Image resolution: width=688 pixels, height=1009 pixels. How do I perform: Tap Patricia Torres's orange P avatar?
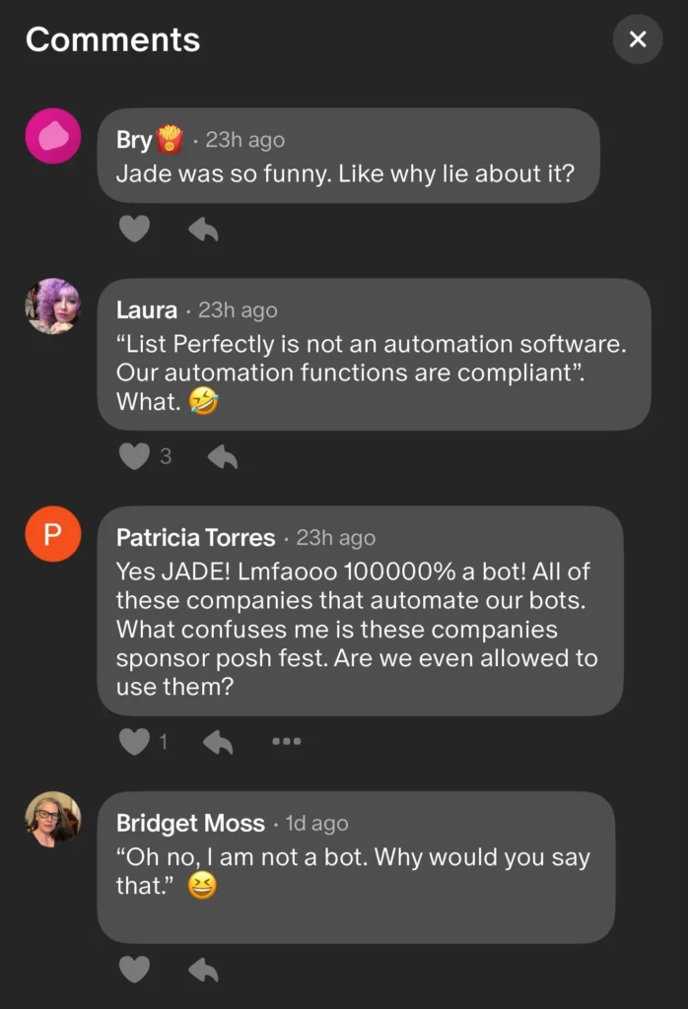pyautogui.click(x=52, y=534)
